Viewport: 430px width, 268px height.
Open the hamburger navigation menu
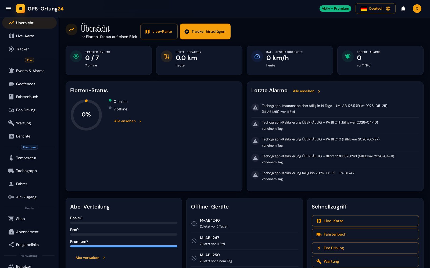click(9, 9)
